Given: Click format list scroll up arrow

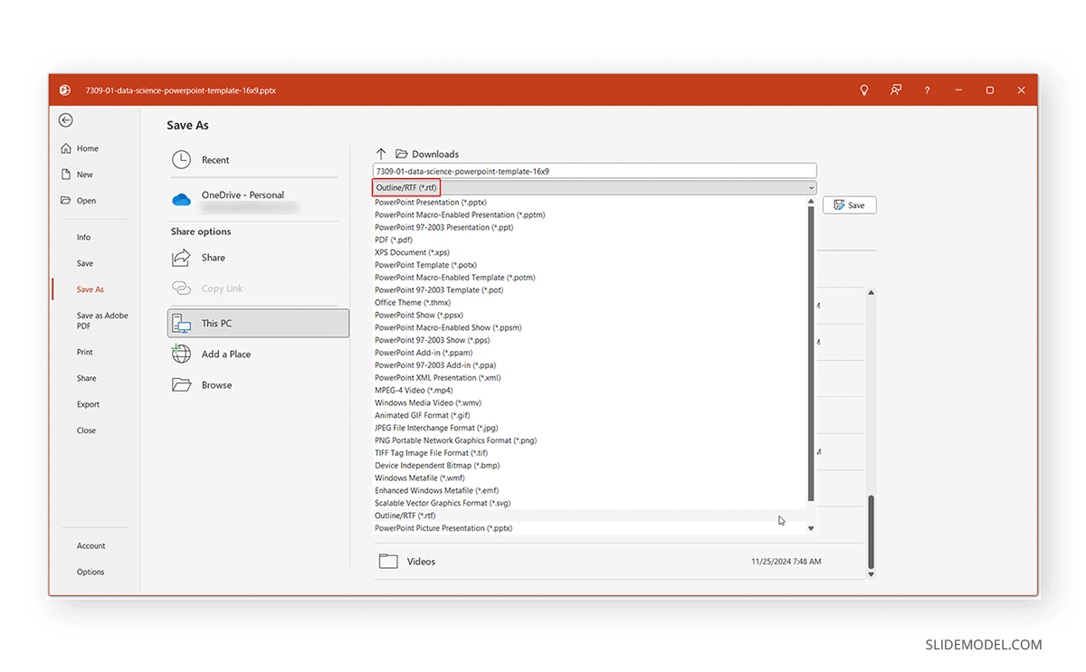Looking at the screenshot, I should tap(811, 203).
